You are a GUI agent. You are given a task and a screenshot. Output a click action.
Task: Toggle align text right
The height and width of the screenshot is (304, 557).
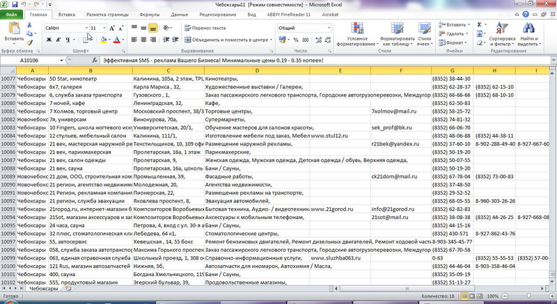click(x=152, y=40)
